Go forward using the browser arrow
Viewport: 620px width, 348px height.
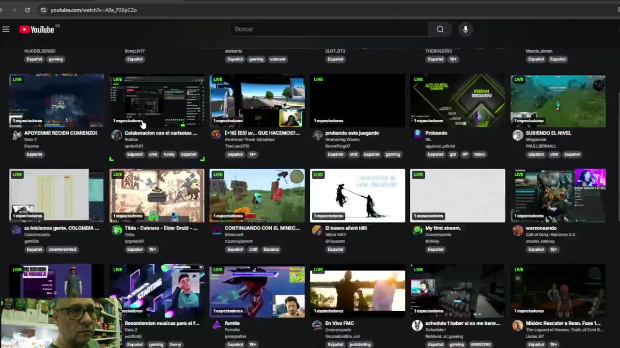[13, 10]
